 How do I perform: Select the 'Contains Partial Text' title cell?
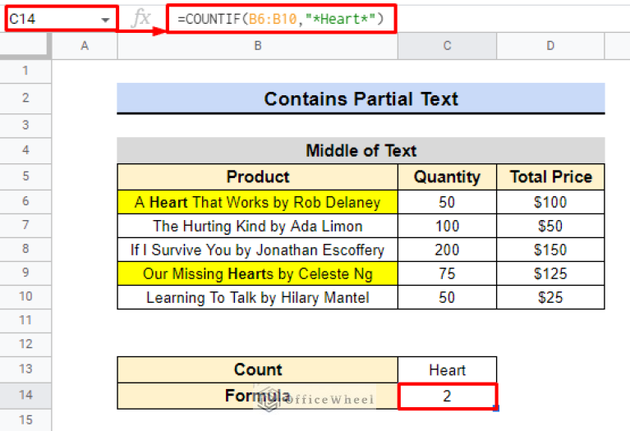click(361, 99)
